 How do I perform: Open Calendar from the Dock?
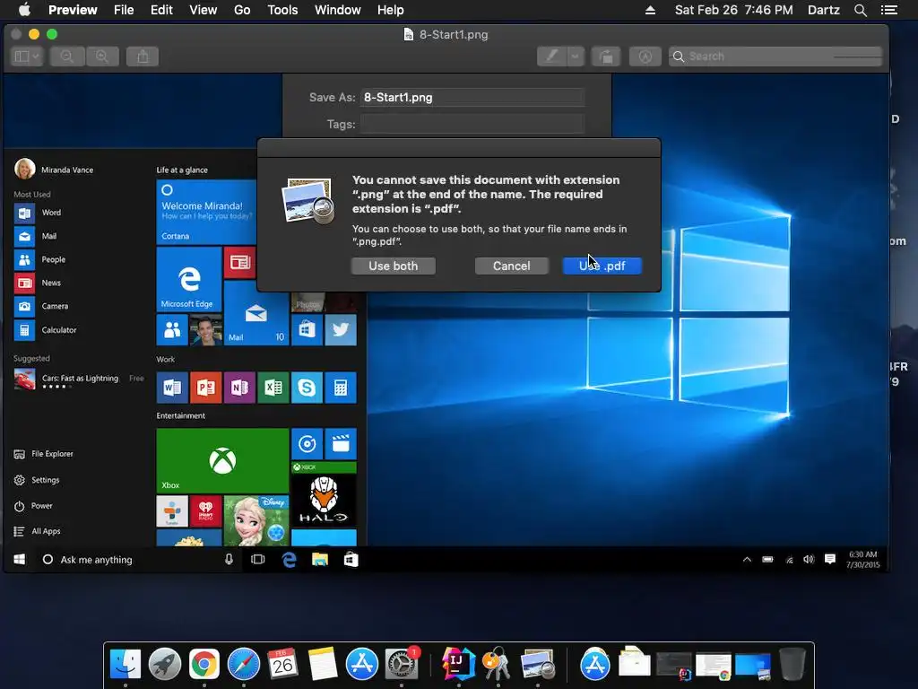(x=282, y=664)
